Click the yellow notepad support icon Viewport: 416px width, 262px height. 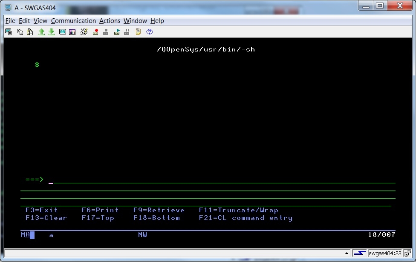tap(138, 32)
